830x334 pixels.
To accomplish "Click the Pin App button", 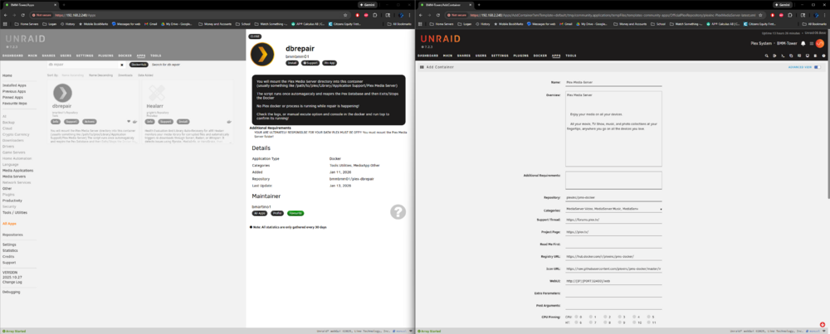I will tap(330, 62).
